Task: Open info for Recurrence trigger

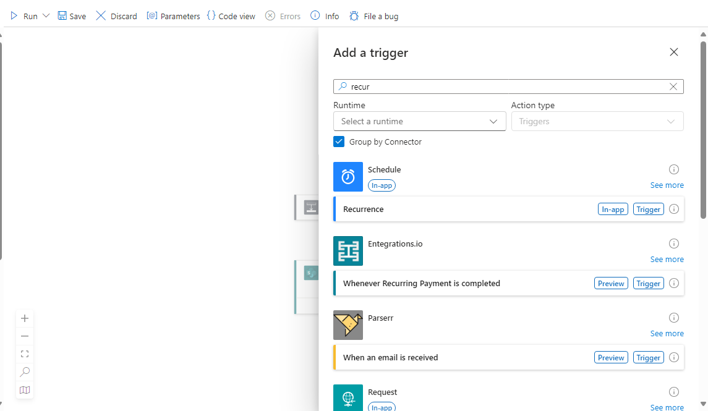Action: click(674, 210)
